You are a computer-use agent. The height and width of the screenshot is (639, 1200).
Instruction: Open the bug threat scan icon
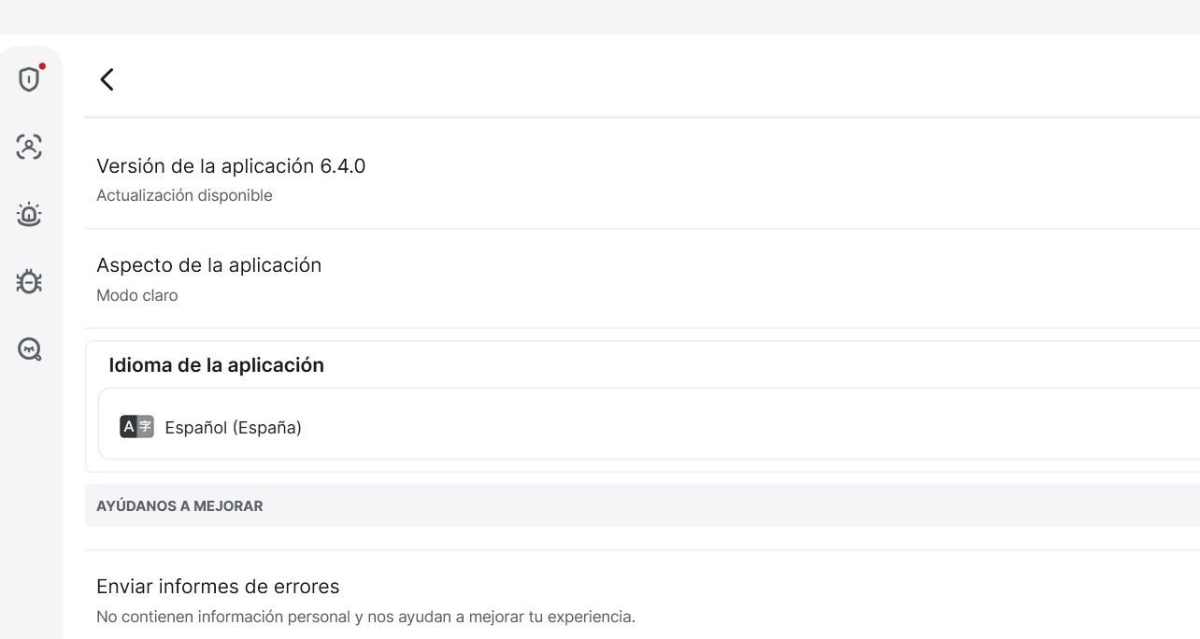point(29,281)
